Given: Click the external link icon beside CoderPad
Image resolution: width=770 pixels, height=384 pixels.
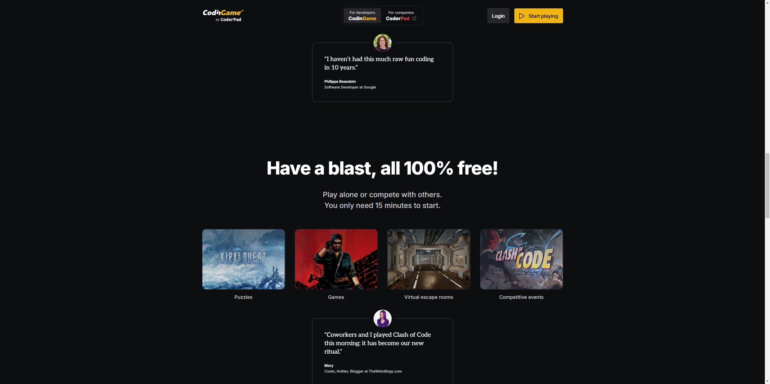Looking at the screenshot, I should pyautogui.click(x=414, y=18).
